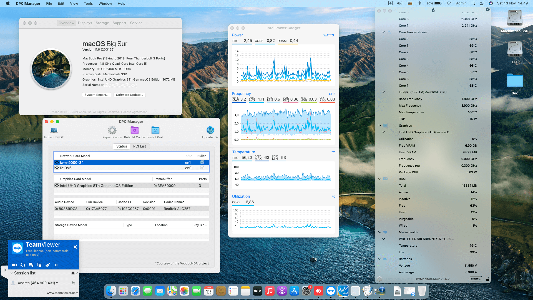Image resolution: width=533 pixels, height=300 pixels.
Task: Click the HWMonitorSMC settings gear icon
Action: tap(379, 279)
